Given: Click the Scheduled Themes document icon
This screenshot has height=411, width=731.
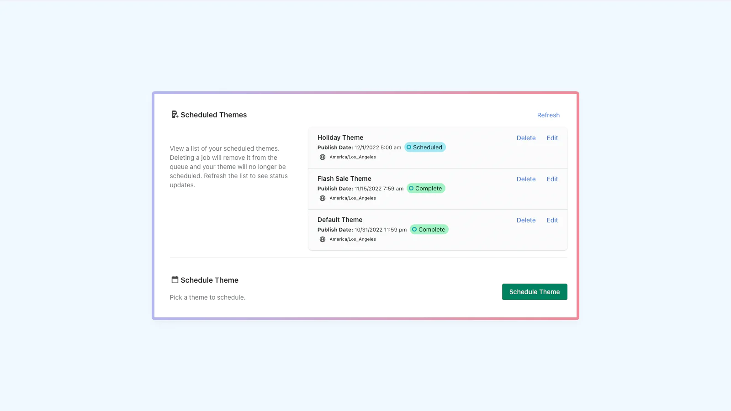Looking at the screenshot, I should coord(175,114).
